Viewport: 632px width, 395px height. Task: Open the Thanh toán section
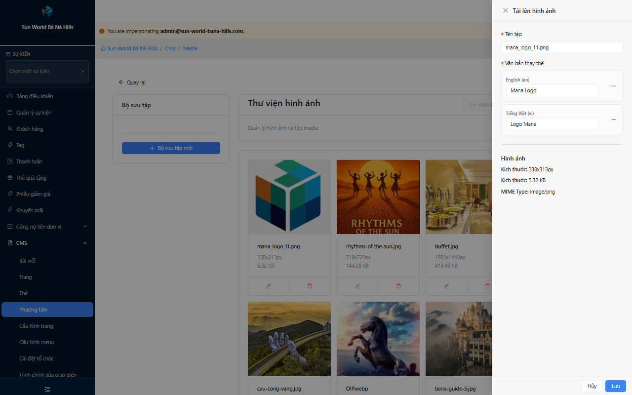pos(47,161)
